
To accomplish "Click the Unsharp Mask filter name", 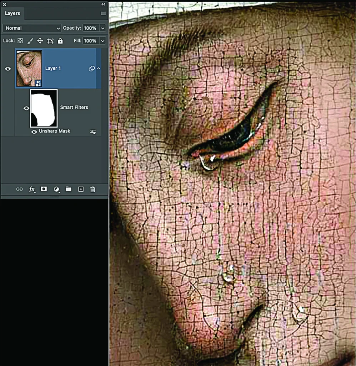I will click(55, 131).
